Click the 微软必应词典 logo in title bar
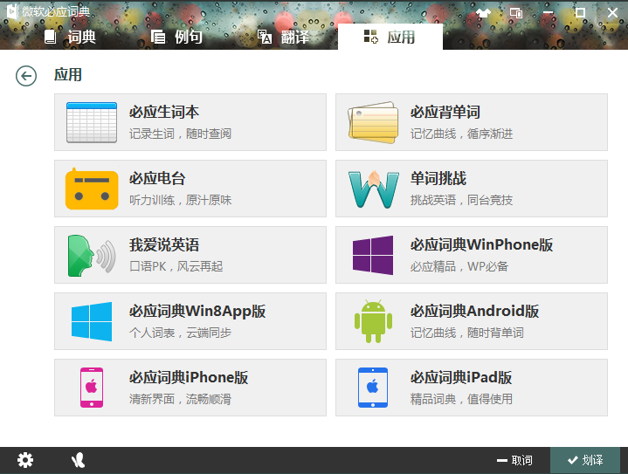 pos(12,11)
